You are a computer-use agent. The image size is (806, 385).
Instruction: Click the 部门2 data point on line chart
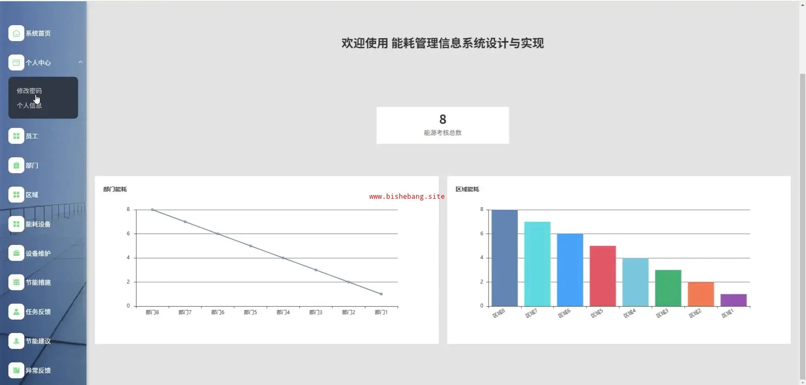[348, 282]
